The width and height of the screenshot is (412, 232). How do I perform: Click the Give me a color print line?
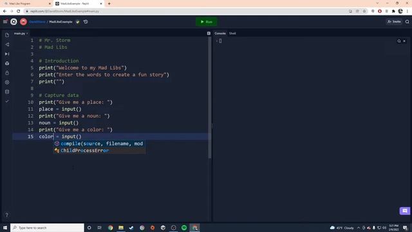(x=76, y=130)
